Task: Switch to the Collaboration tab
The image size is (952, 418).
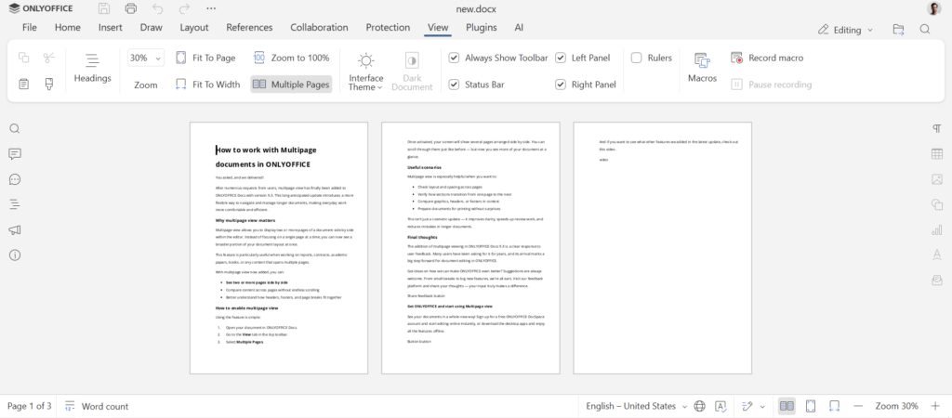Action: (x=320, y=27)
